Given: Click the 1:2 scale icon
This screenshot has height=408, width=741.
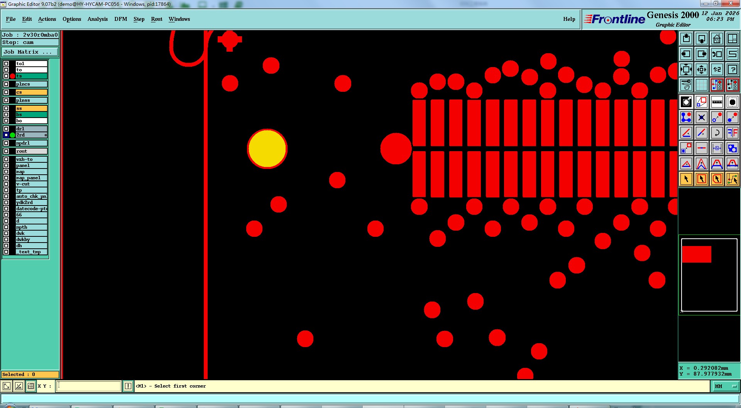Looking at the screenshot, I should pyautogui.click(x=717, y=69).
